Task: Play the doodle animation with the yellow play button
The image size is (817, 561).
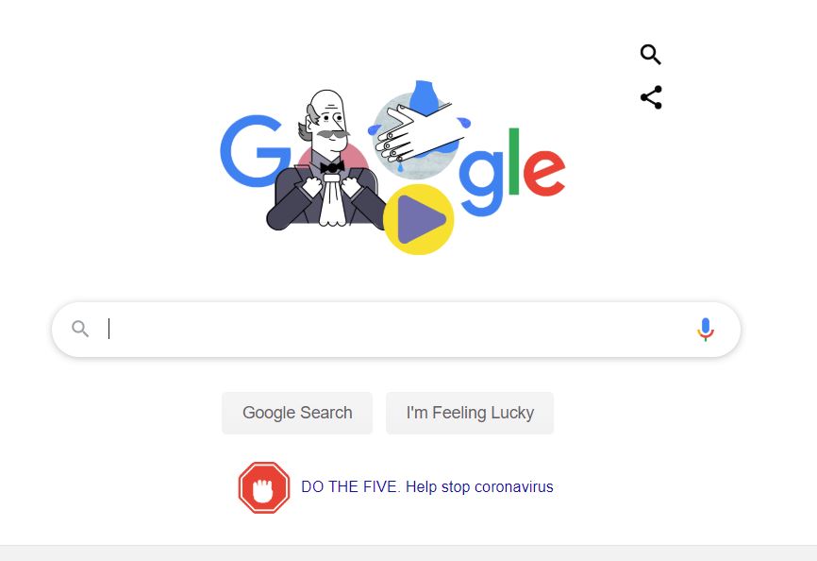Action: coord(418,219)
